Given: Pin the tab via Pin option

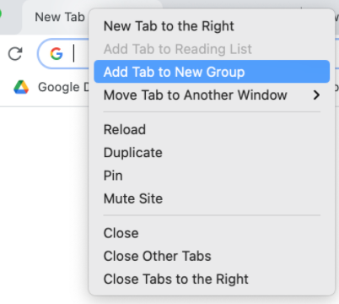Looking at the screenshot, I should tap(212, 176).
